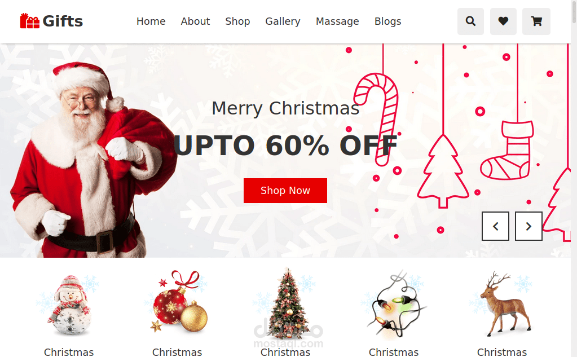Select the Massage nav link
577x357 pixels.
point(337,21)
